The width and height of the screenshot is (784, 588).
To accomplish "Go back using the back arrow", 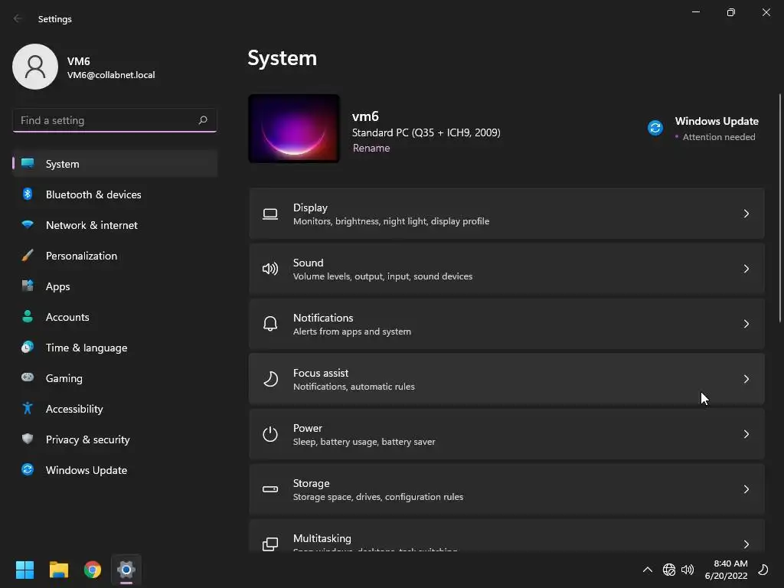I will click(x=18, y=18).
